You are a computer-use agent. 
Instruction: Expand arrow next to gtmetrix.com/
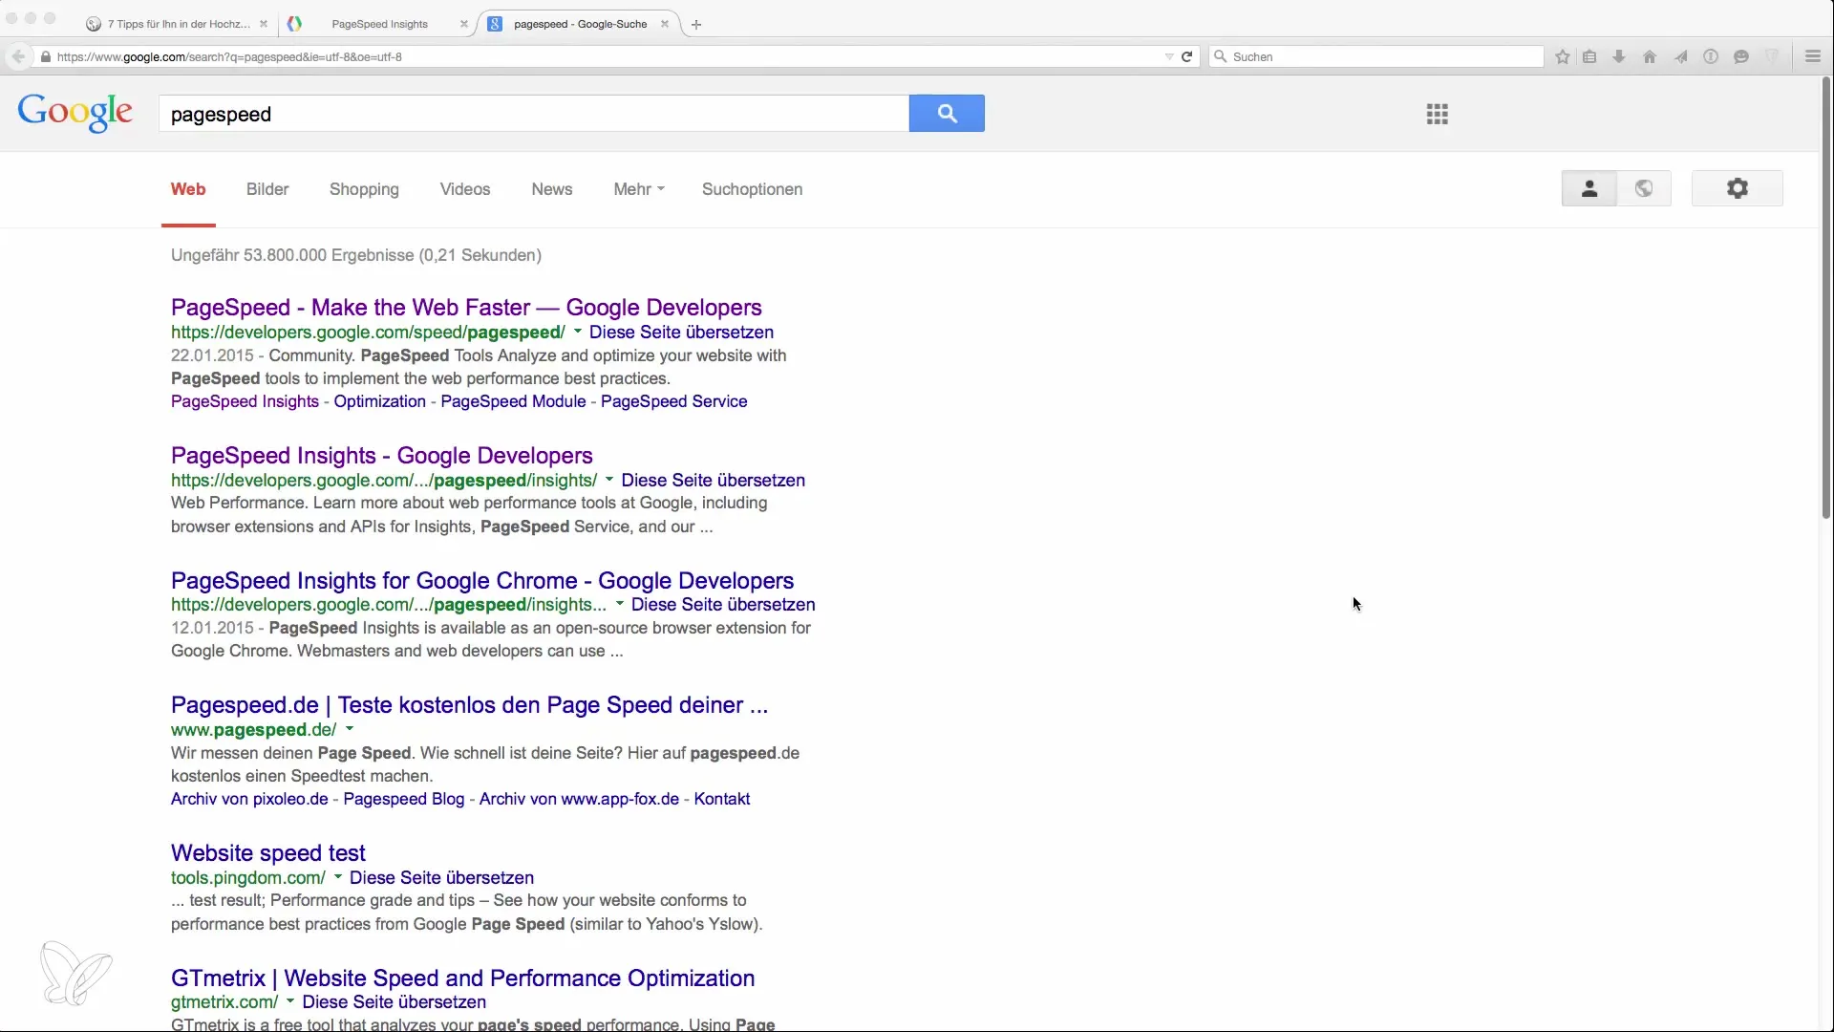click(x=290, y=1001)
